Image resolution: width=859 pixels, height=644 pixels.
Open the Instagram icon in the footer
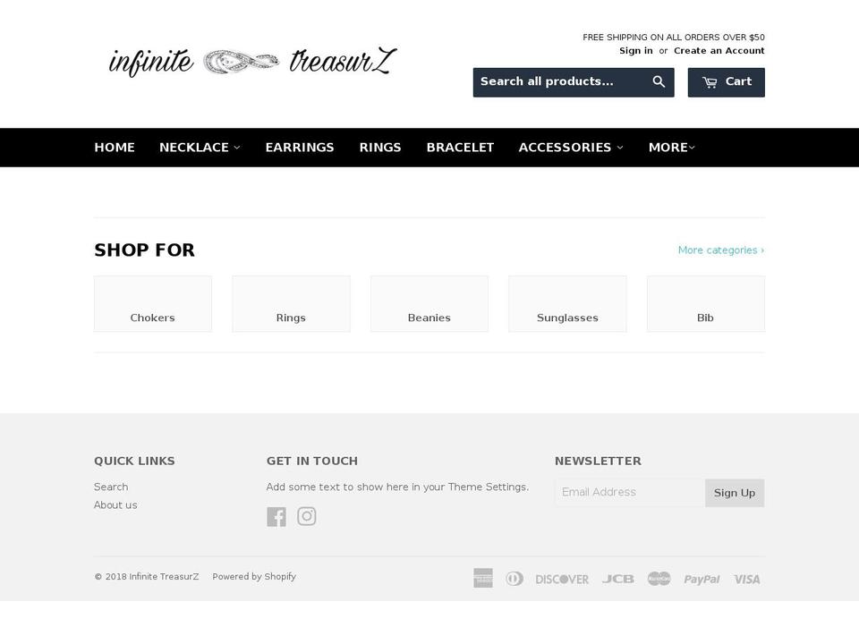tap(307, 516)
